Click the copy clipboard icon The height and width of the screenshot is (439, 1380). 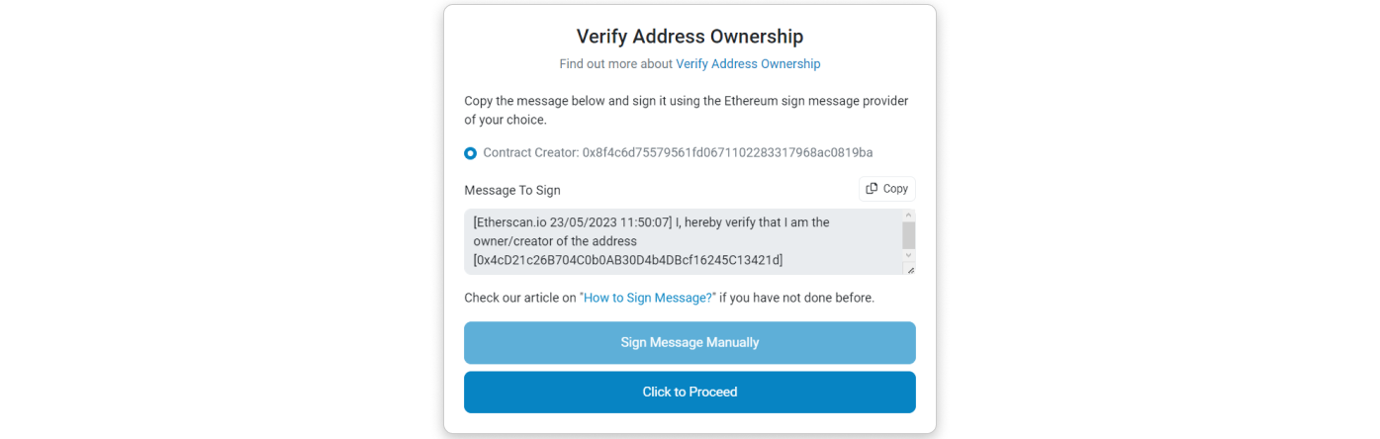(872, 189)
